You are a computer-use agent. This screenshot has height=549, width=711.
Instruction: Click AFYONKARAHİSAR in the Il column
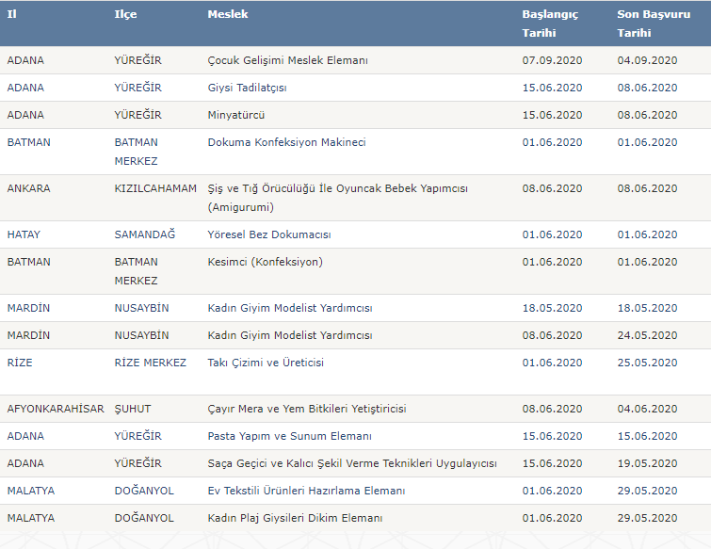point(56,409)
